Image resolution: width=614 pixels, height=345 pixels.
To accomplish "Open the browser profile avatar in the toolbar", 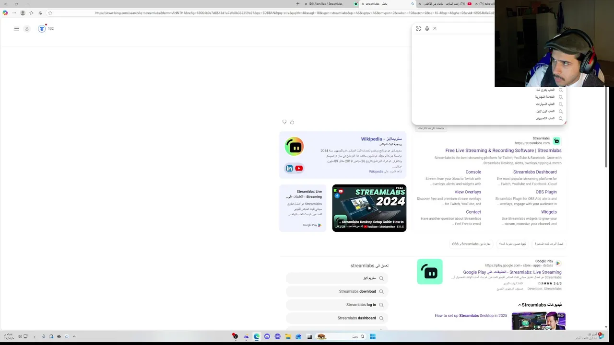I will [23, 13].
